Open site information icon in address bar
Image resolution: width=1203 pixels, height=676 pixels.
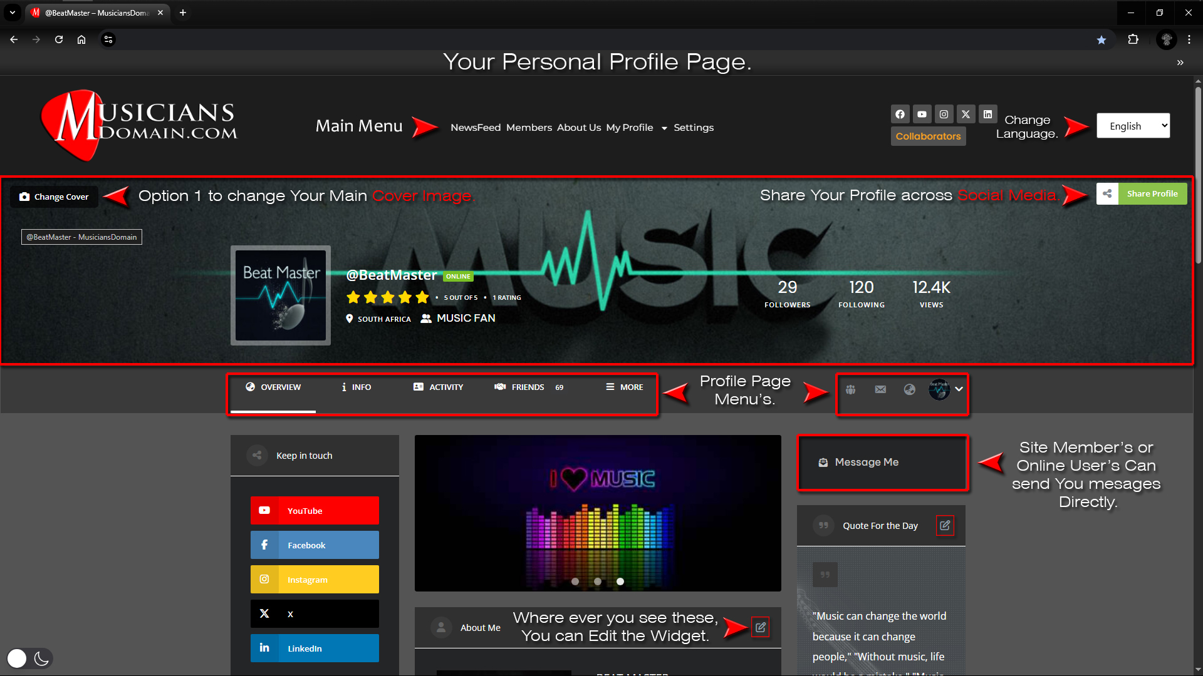(x=108, y=39)
